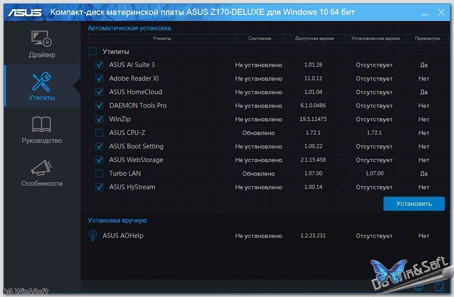The height and width of the screenshot is (297, 454).
Task: Click available version 1.01.26 of AI Suite
Action: coord(313,65)
